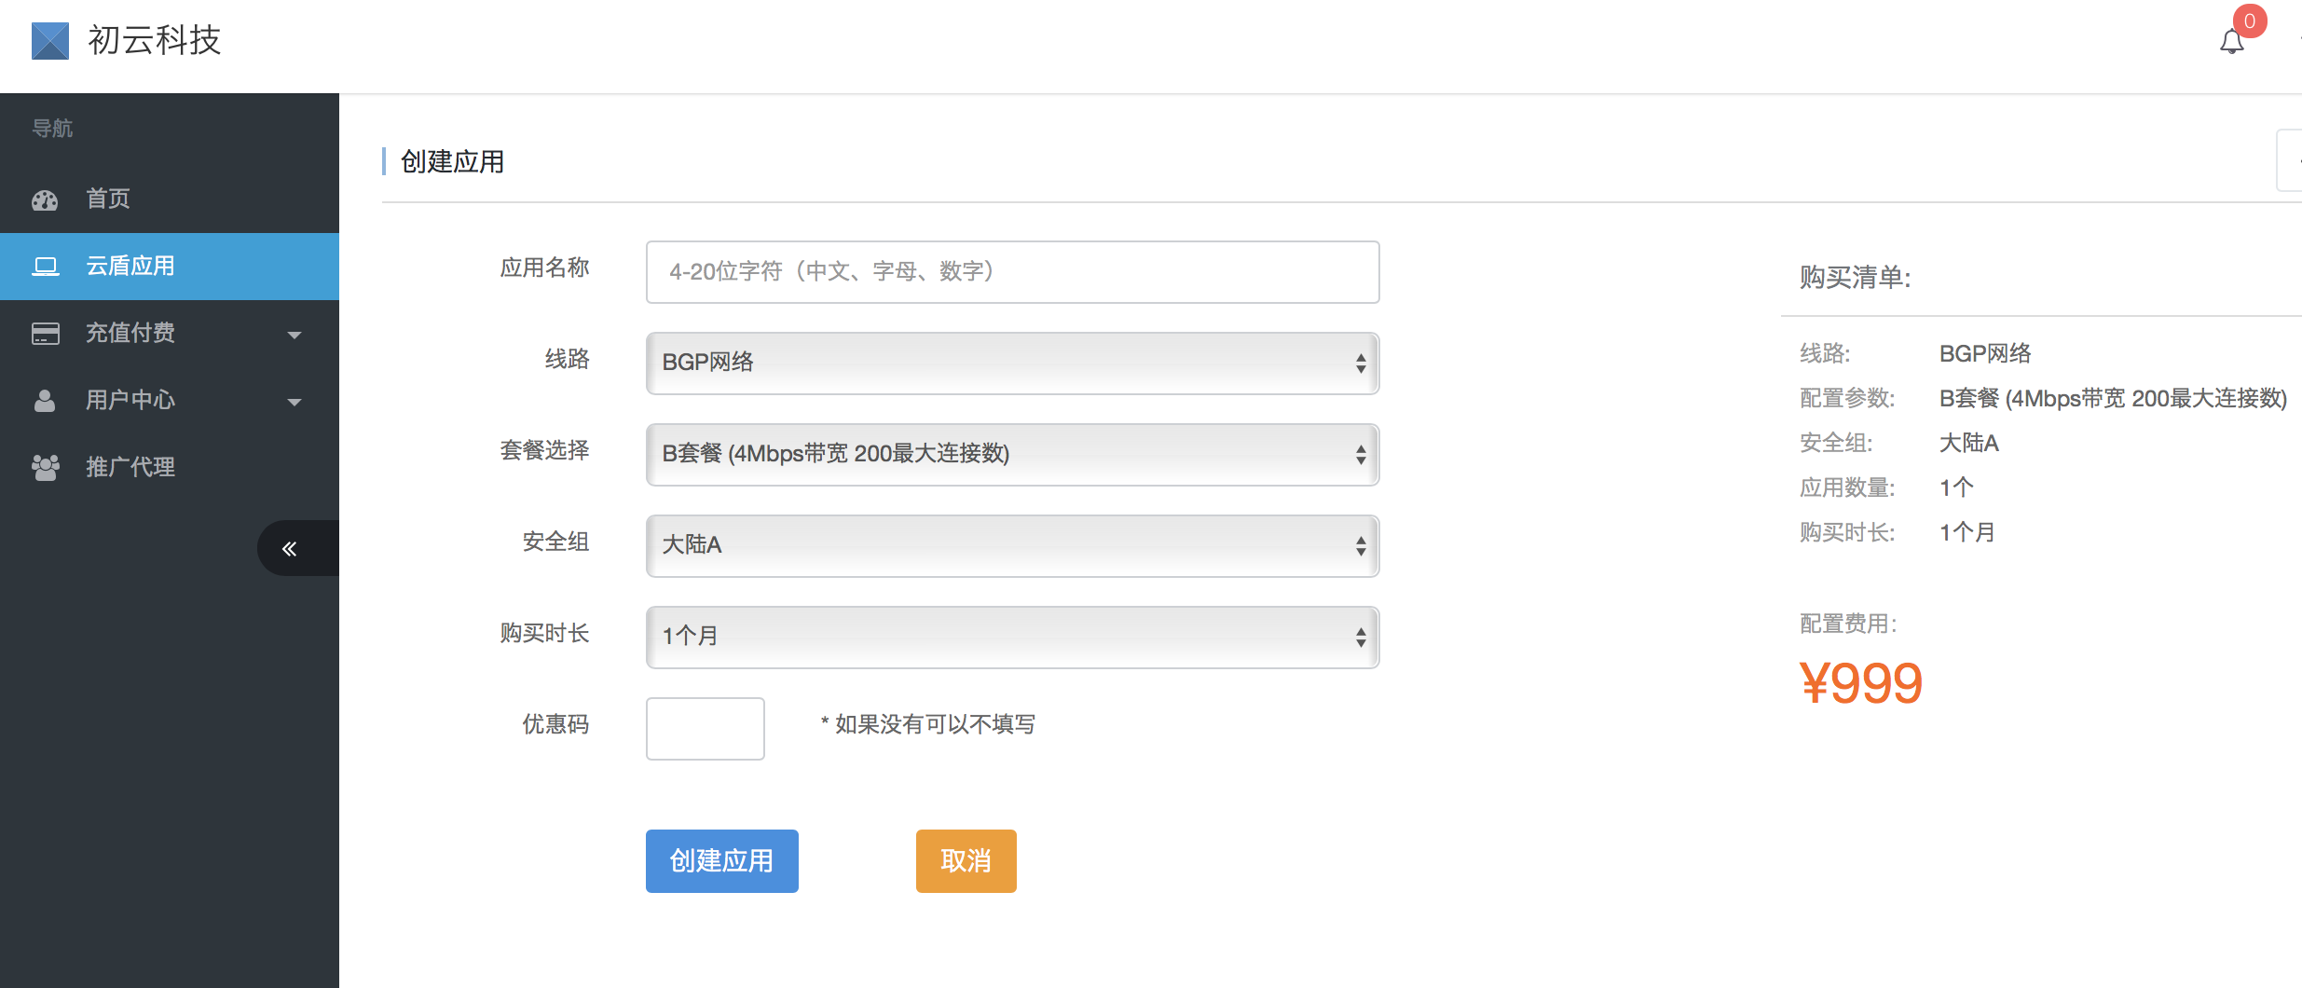Open notifications via the bell icon
This screenshot has height=988, width=2302.
tap(2231, 43)
